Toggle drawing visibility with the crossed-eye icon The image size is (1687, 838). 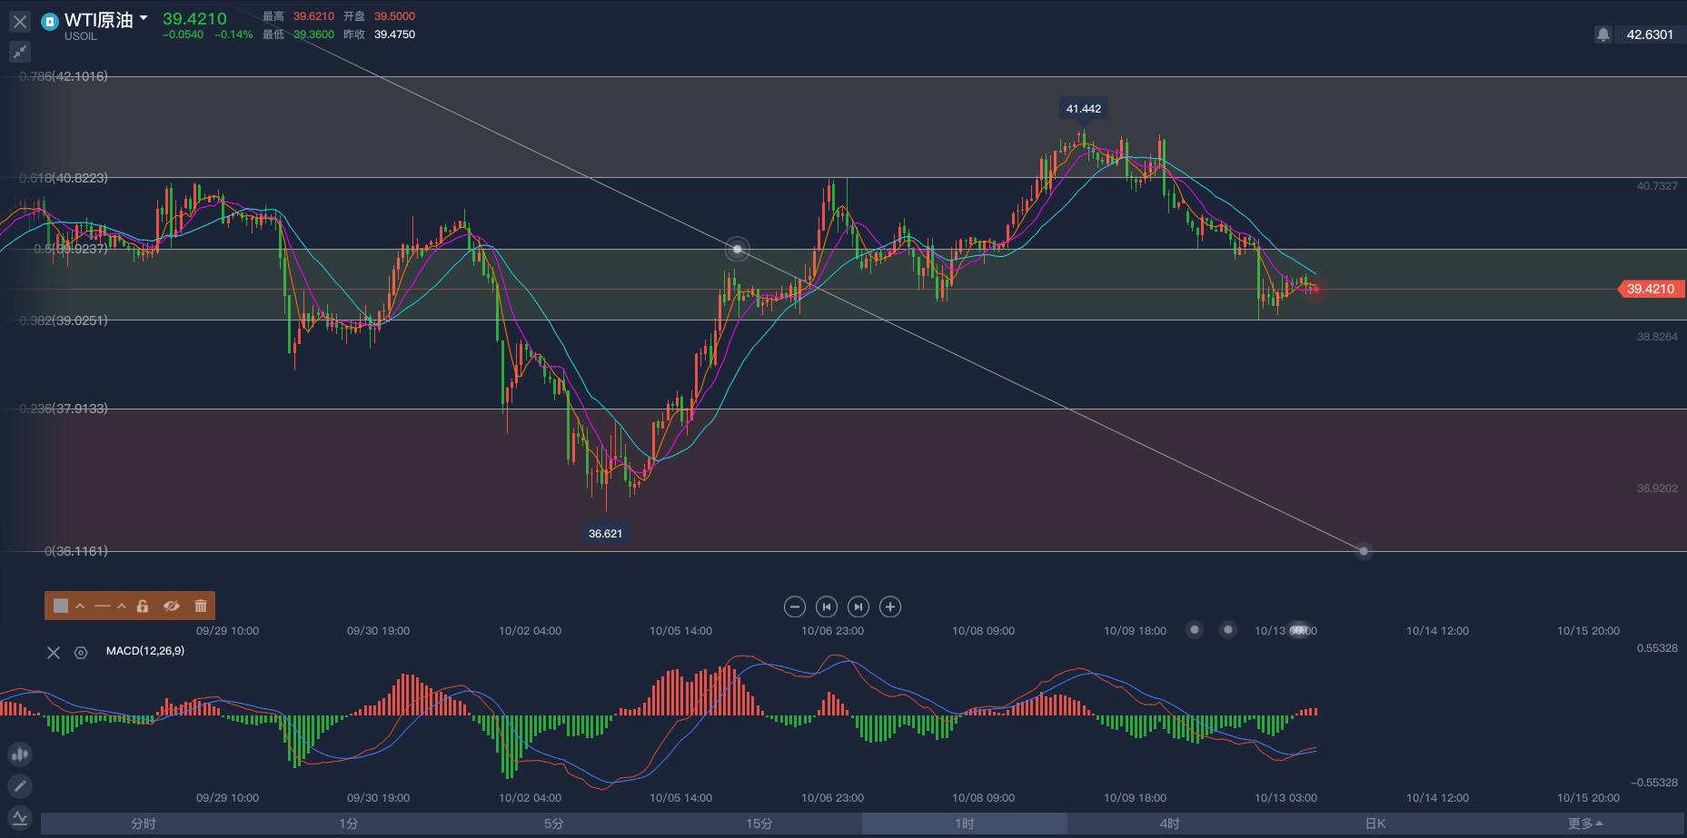171,606
